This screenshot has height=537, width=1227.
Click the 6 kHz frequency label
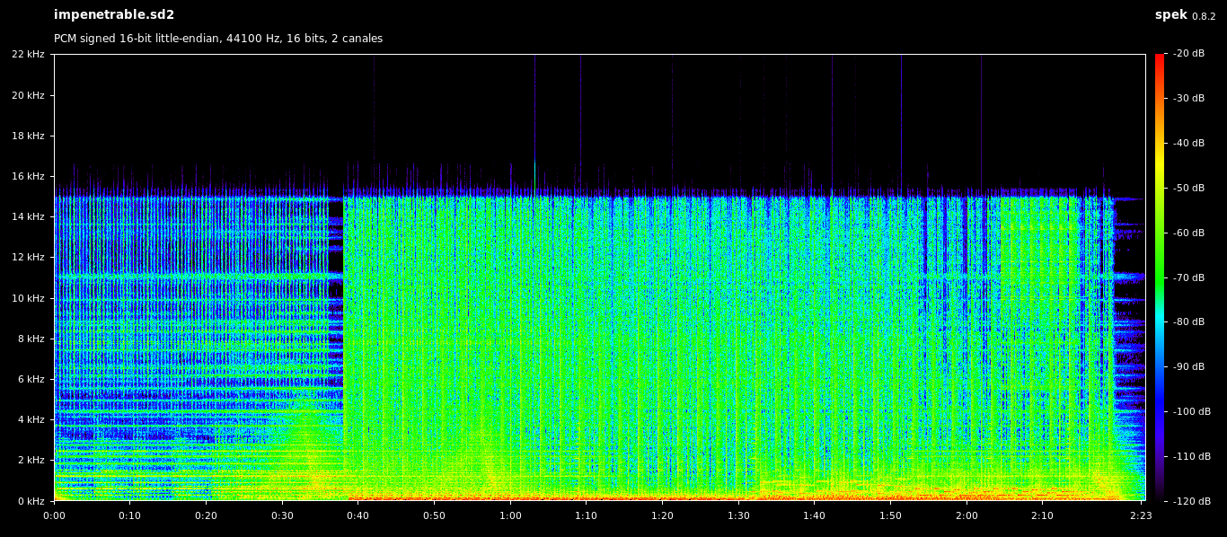[31, 379]
